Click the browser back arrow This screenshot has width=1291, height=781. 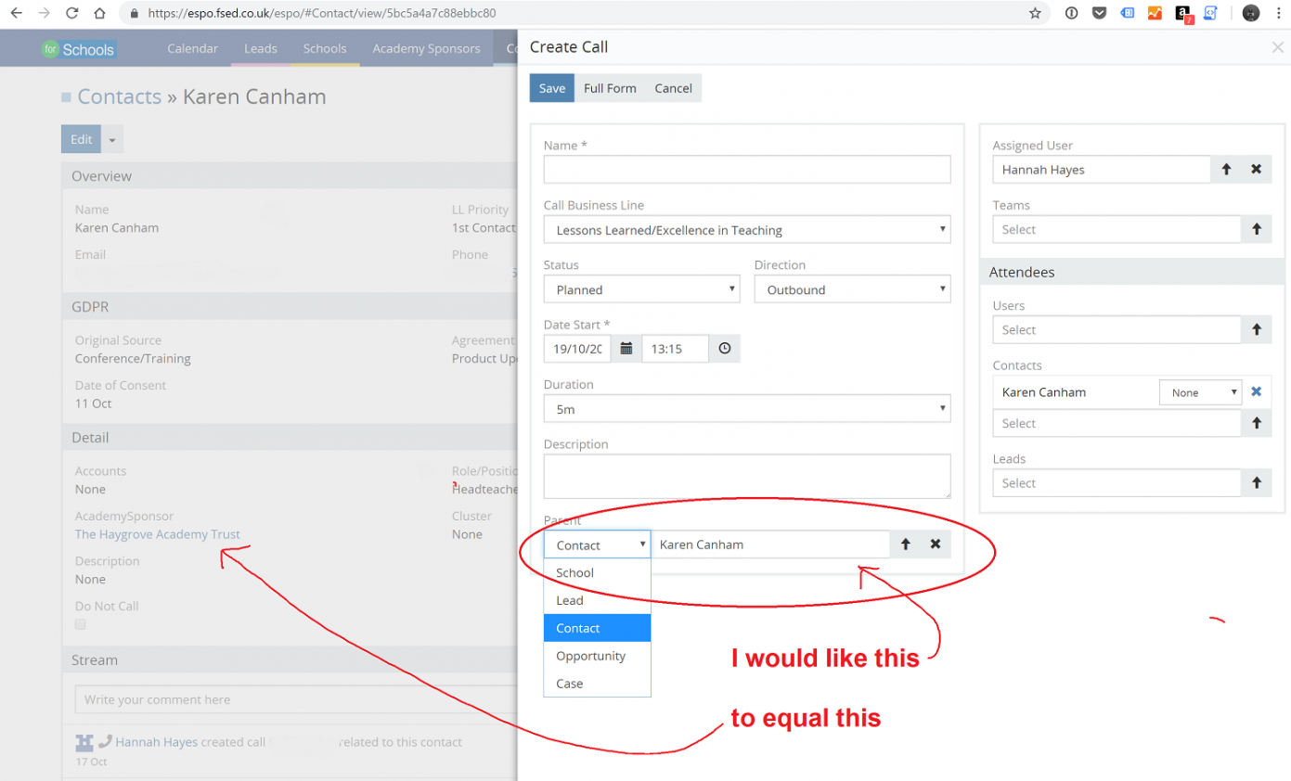tap(16, 14)
